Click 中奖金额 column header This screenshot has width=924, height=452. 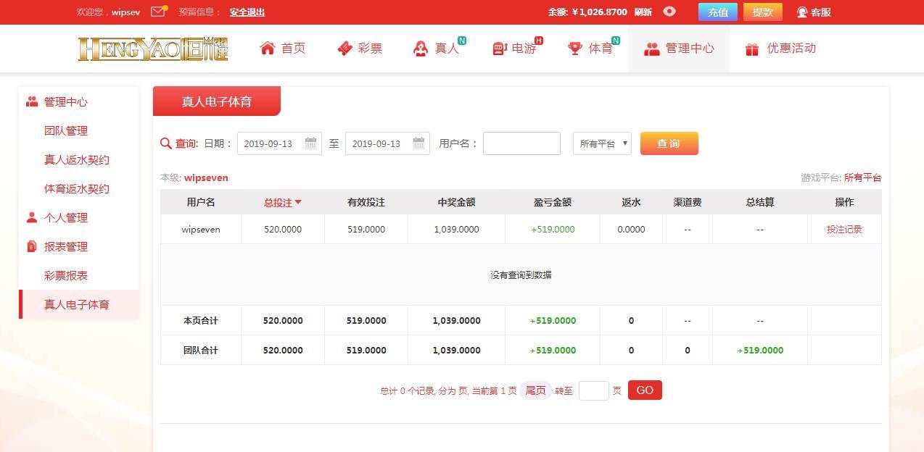point(457,203)
